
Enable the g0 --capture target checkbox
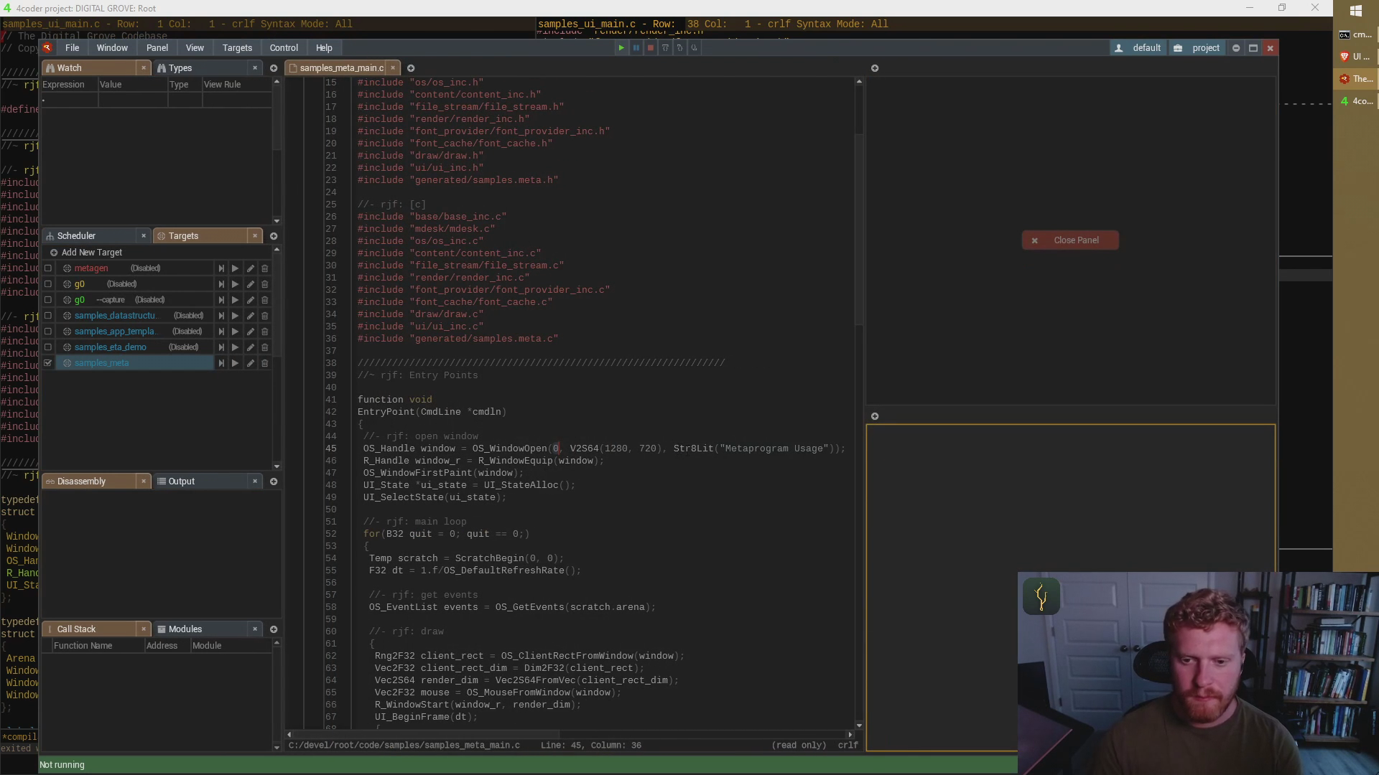tap(48, 300)
